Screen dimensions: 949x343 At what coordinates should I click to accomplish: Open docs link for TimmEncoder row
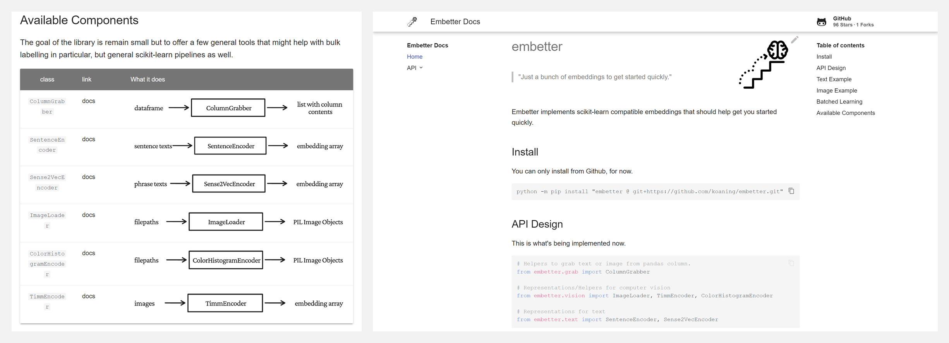click(x=89, y=296)
